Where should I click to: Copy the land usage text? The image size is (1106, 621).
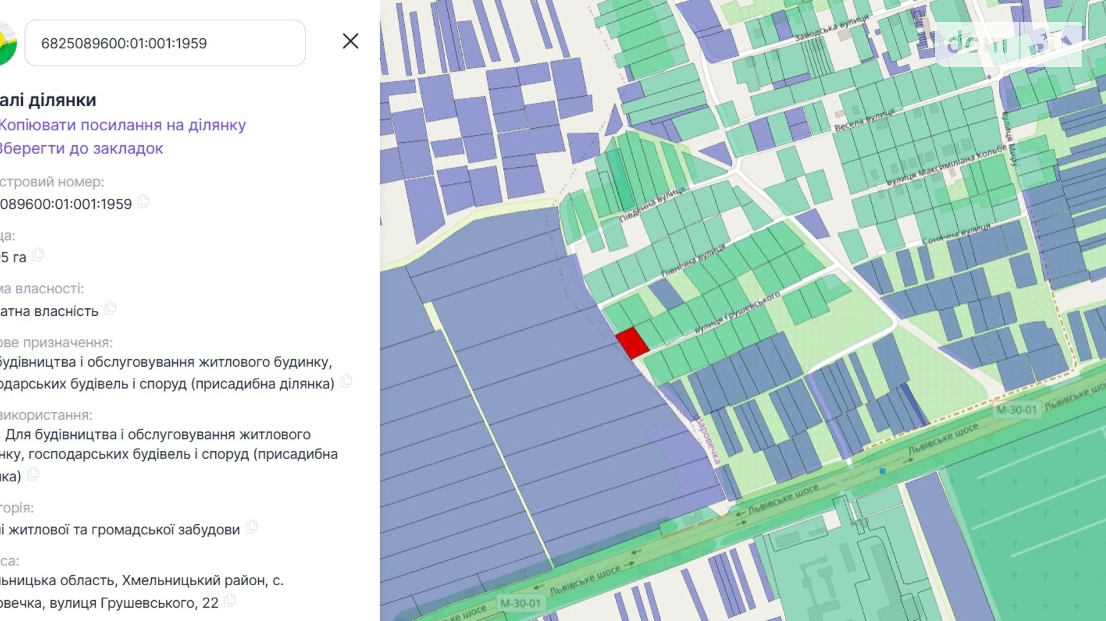coord(33,475)
